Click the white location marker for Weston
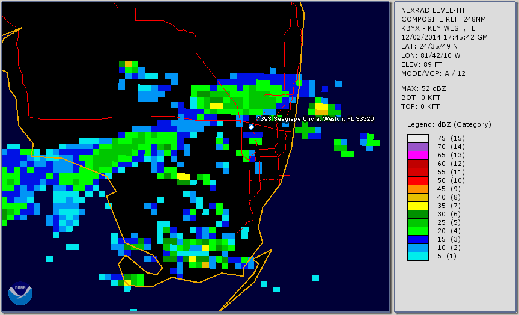519x315 pixels. coord(251,127)
